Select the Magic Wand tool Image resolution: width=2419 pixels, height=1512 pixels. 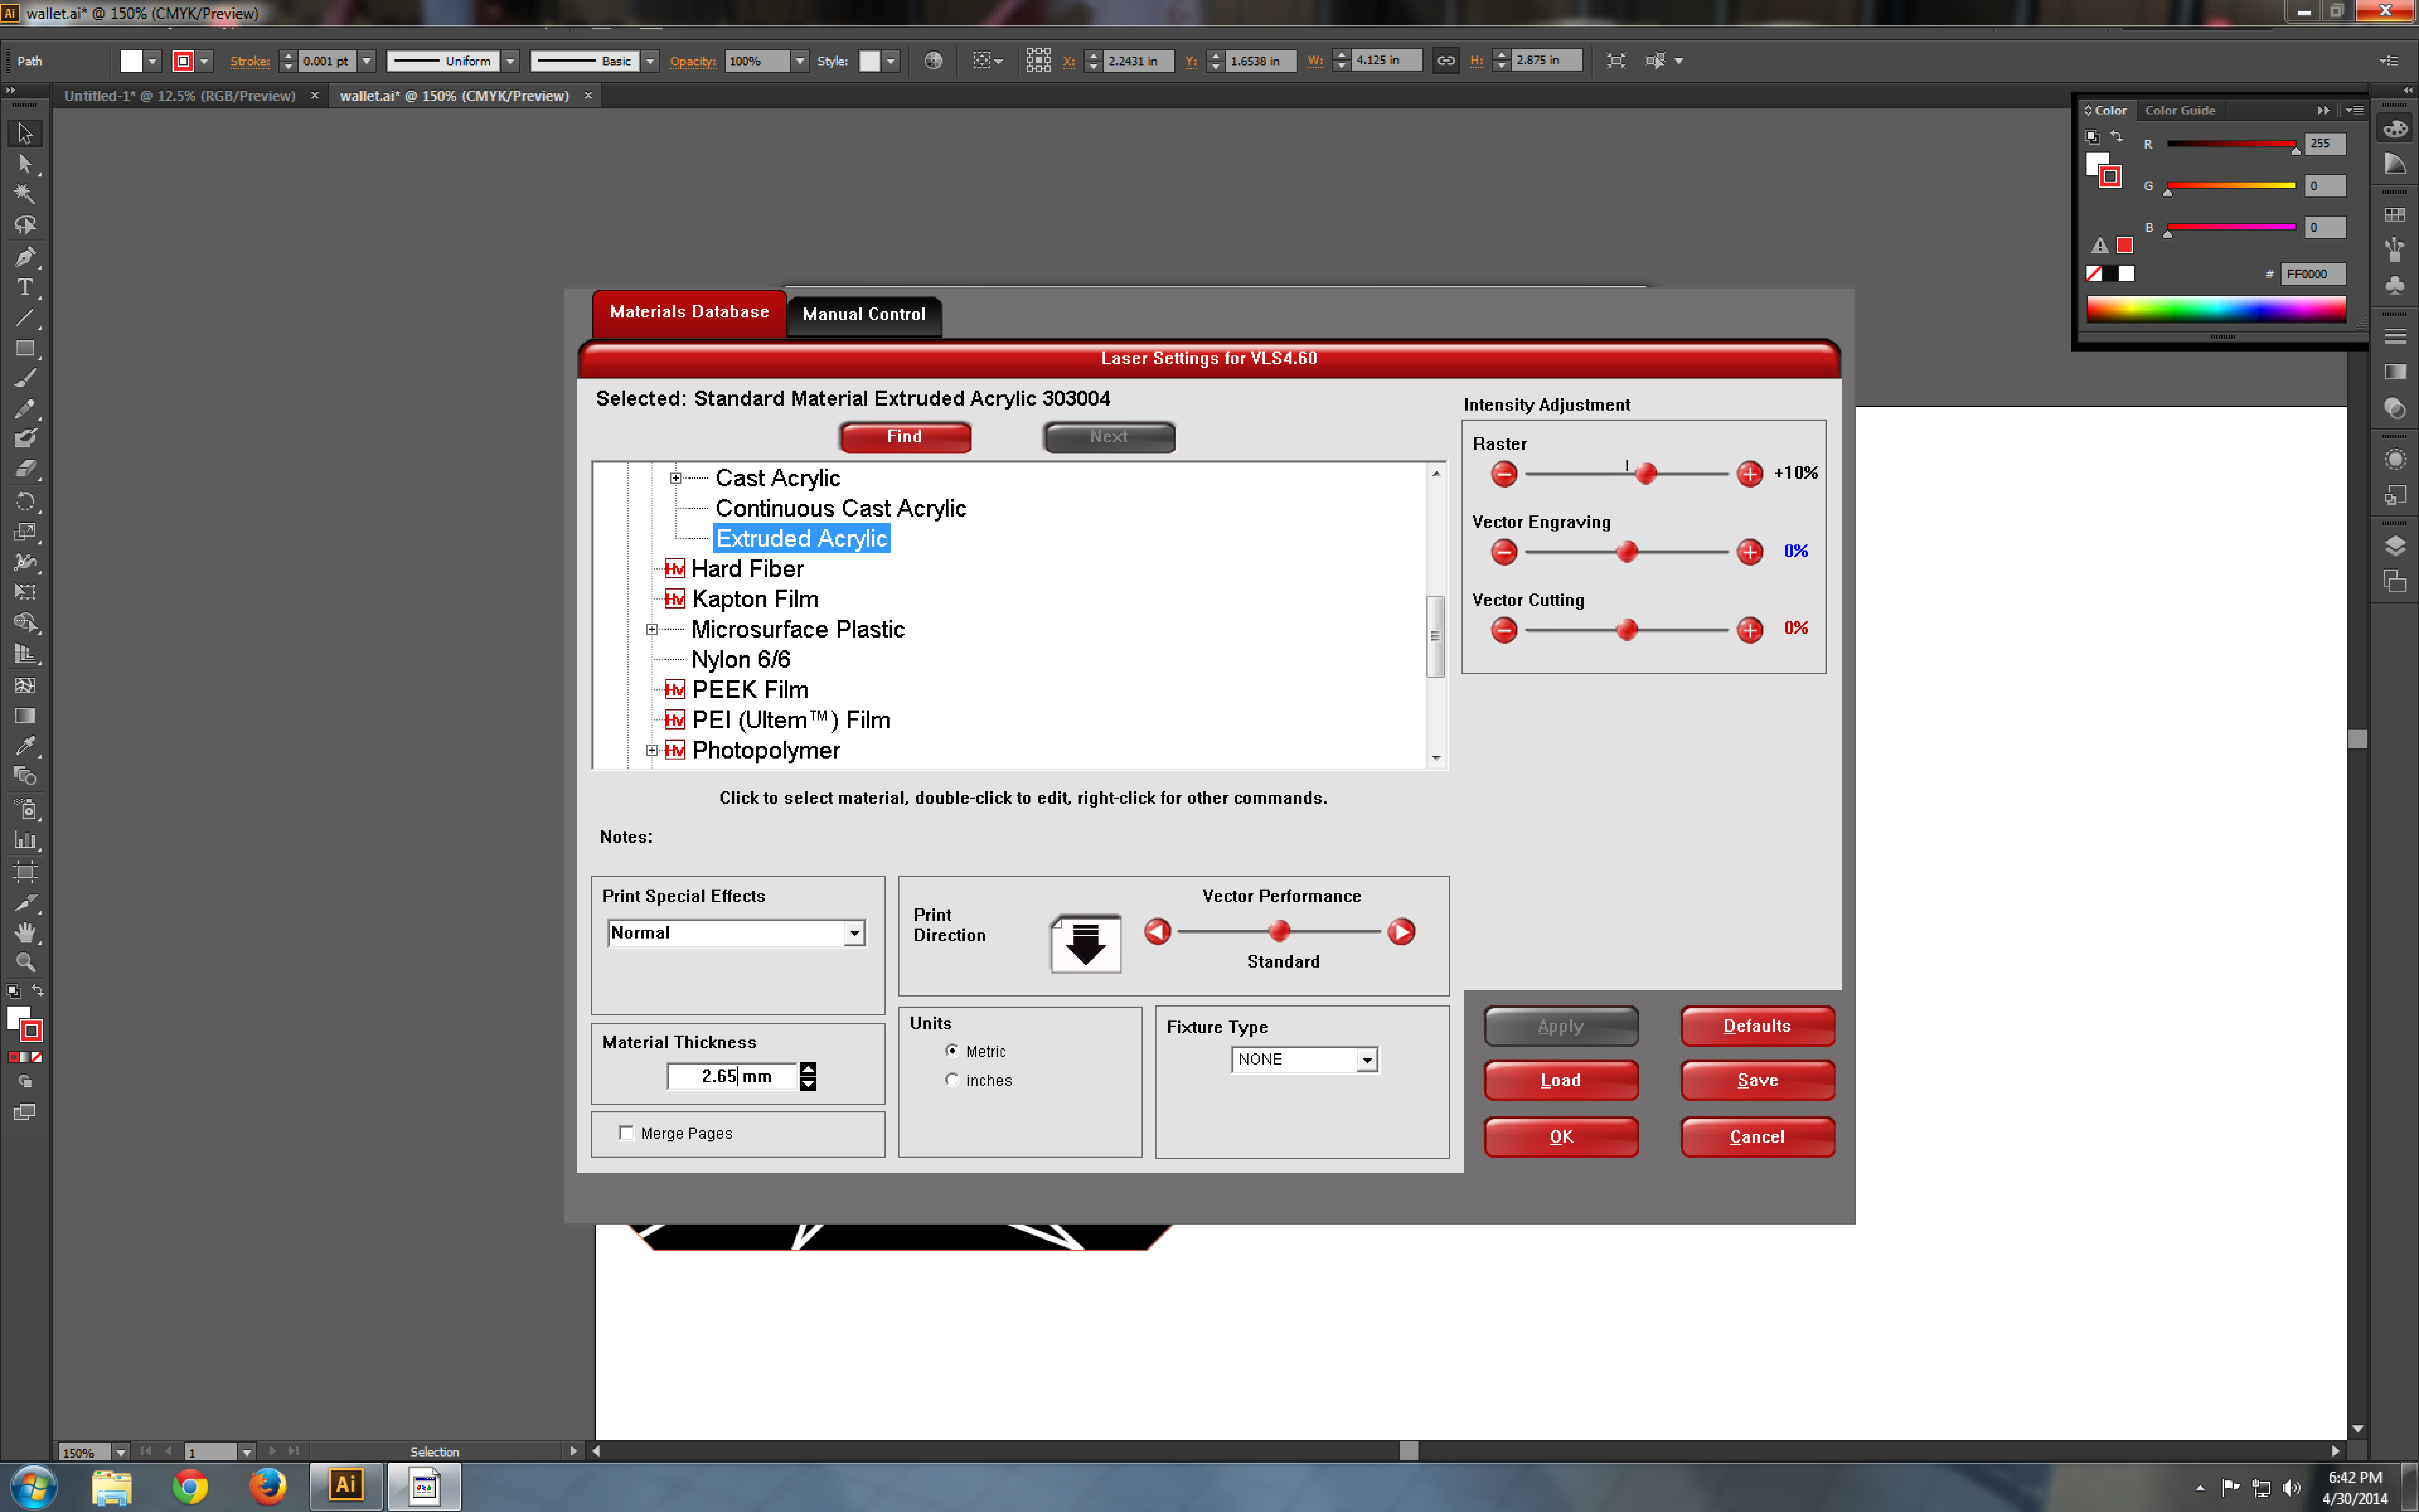[x=25, y=194]
